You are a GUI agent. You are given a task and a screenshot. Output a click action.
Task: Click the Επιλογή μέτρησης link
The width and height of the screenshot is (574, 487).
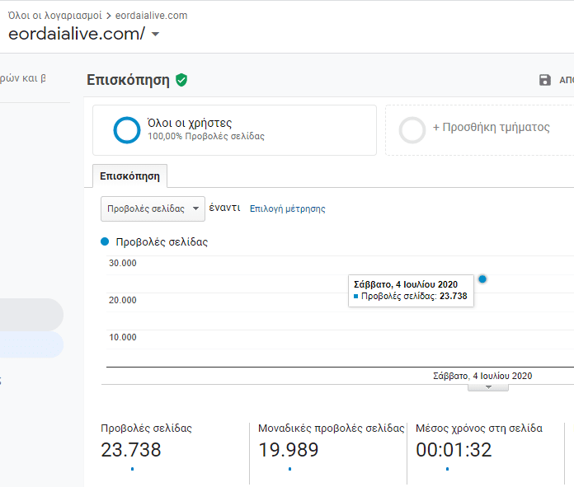(x=287, y=208)
